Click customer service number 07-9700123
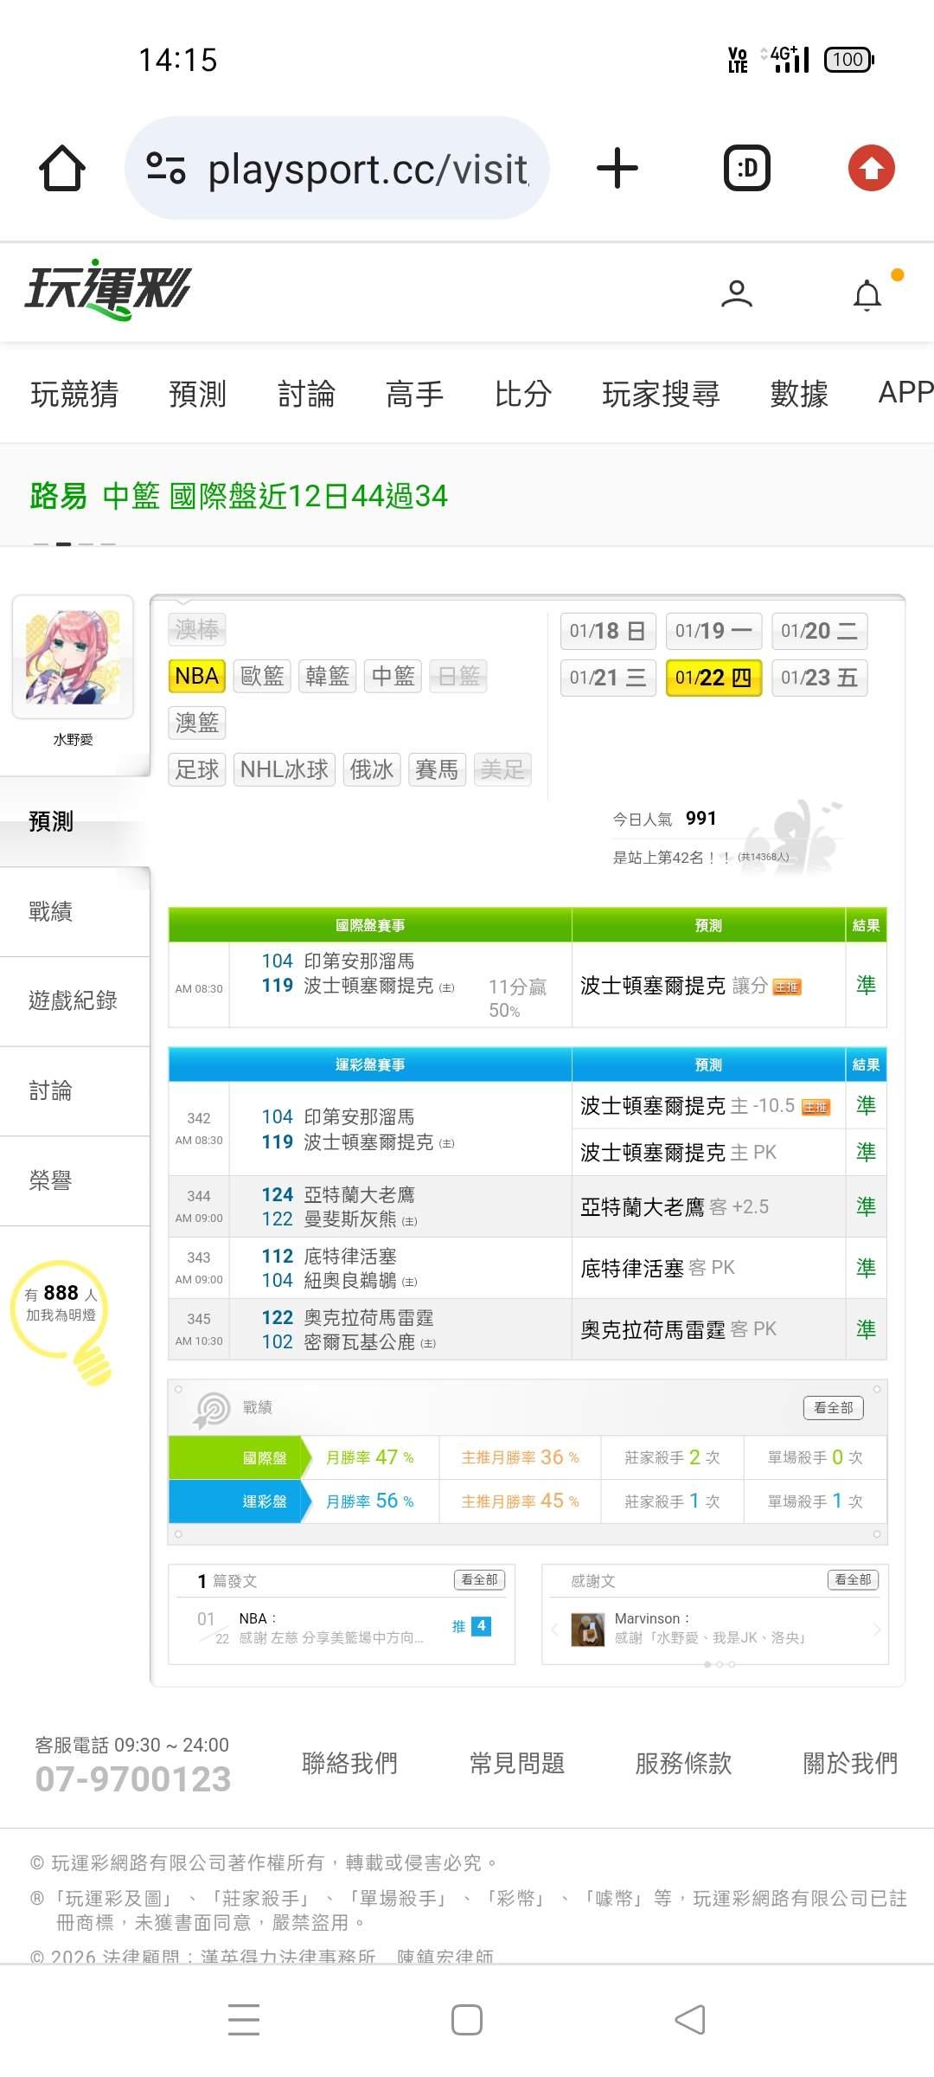Viewport: 934px width, 2077px height. [133, 1779]
